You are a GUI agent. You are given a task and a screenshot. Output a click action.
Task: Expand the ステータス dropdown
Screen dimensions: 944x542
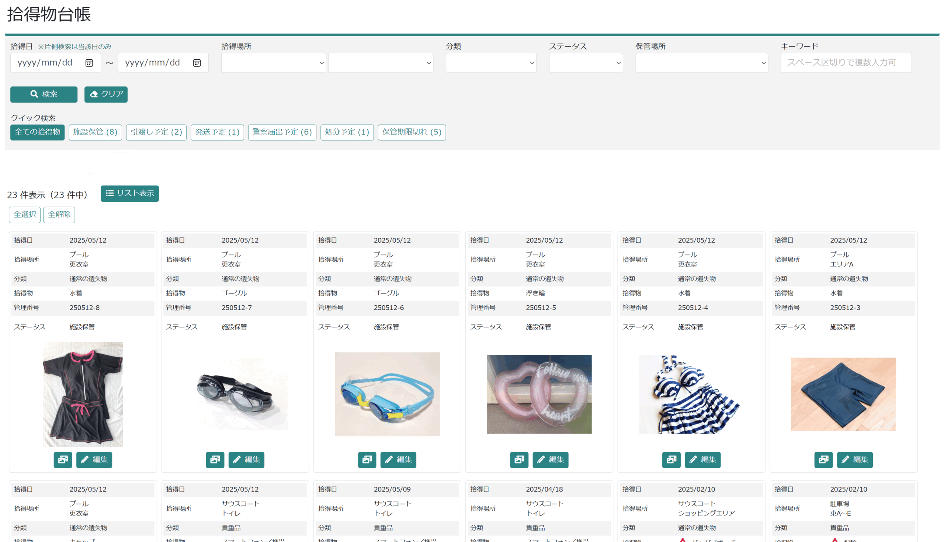(x=586, y=63)
